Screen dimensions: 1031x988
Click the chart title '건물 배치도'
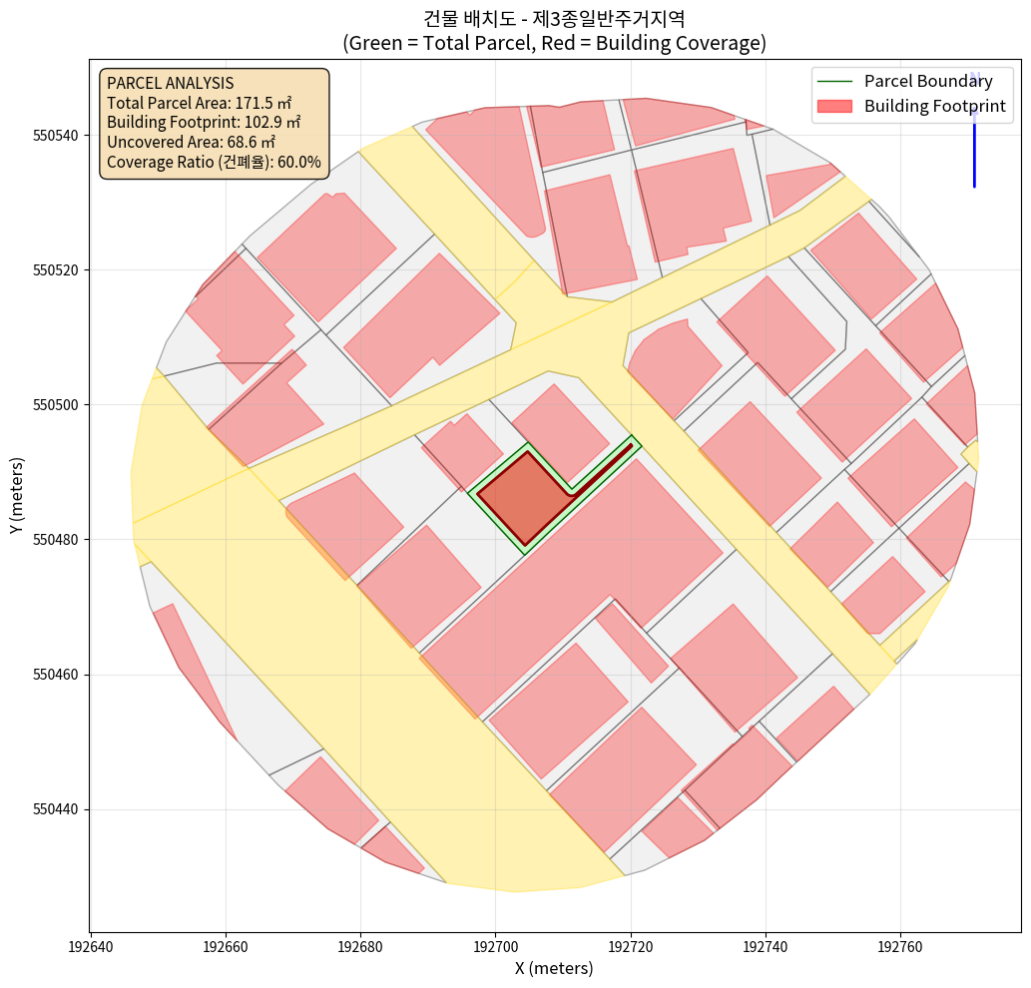[x=554, y=18]
